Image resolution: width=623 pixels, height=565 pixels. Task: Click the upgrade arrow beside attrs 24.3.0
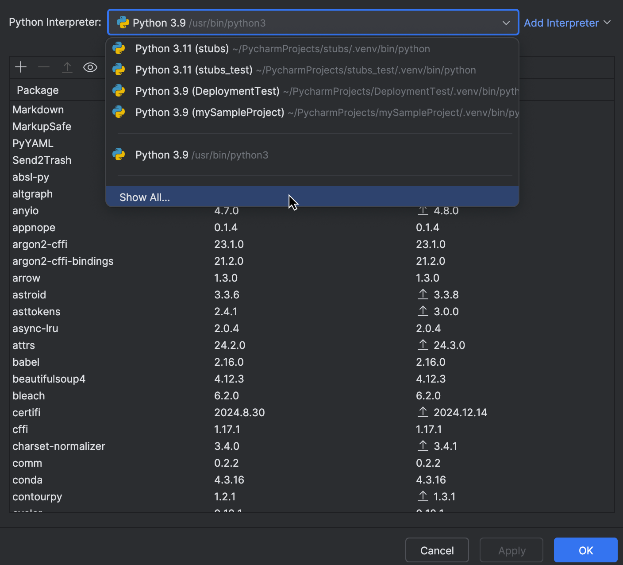click(x=423, y=345)
